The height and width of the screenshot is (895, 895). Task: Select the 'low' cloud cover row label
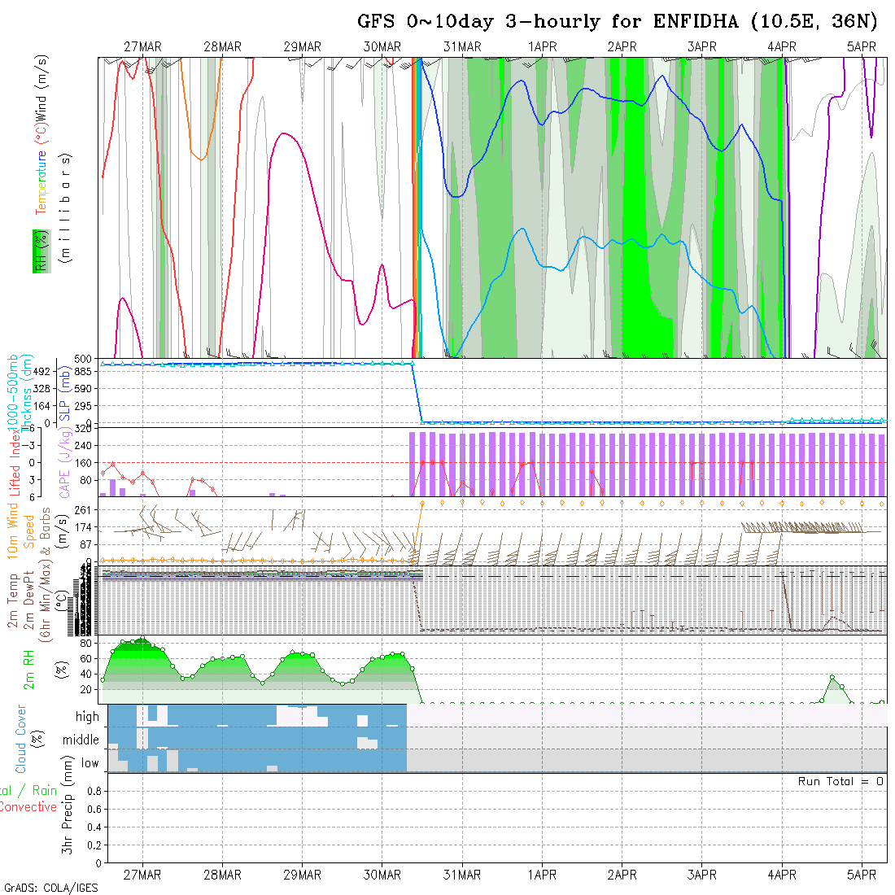(x=89, y=763)
